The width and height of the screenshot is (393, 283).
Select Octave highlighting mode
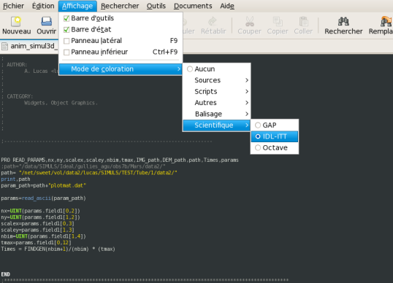(275, 147)
